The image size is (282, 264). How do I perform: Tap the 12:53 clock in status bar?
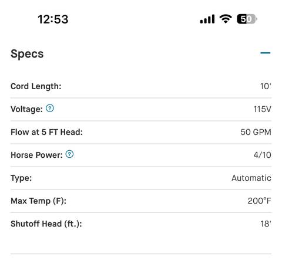pyautogui.click(x=53, y=19)
